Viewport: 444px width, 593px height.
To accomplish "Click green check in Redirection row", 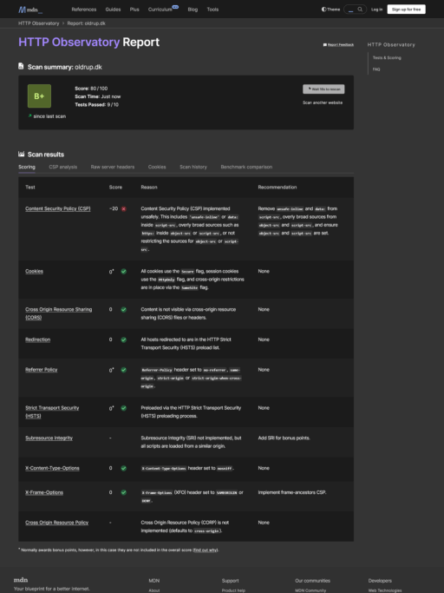I will [x=123, y=340].
